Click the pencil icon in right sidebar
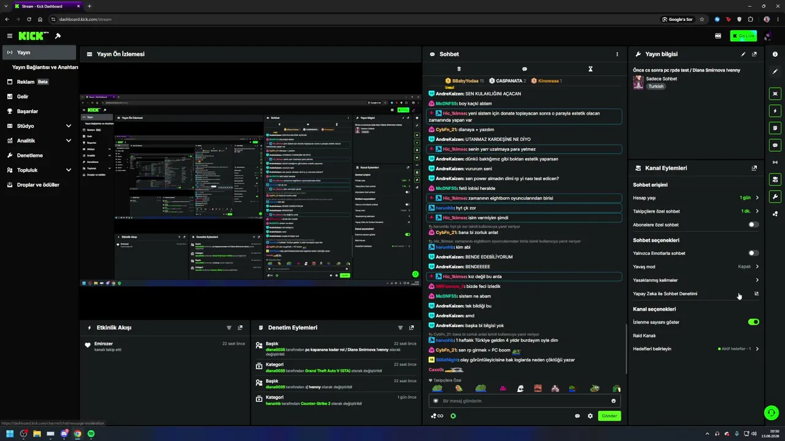Screen dimensions: 785x441 tap(775, 72)
